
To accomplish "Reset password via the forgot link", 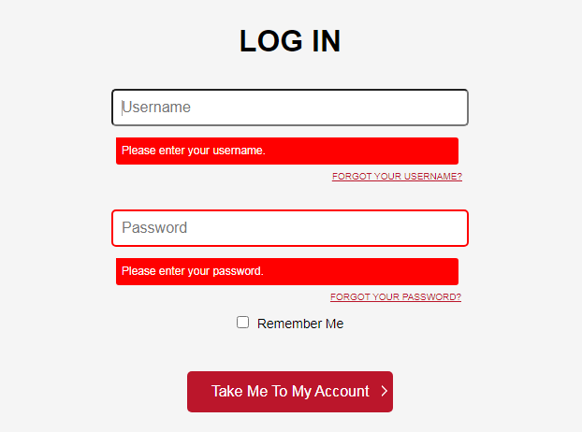I will point(396,297).
